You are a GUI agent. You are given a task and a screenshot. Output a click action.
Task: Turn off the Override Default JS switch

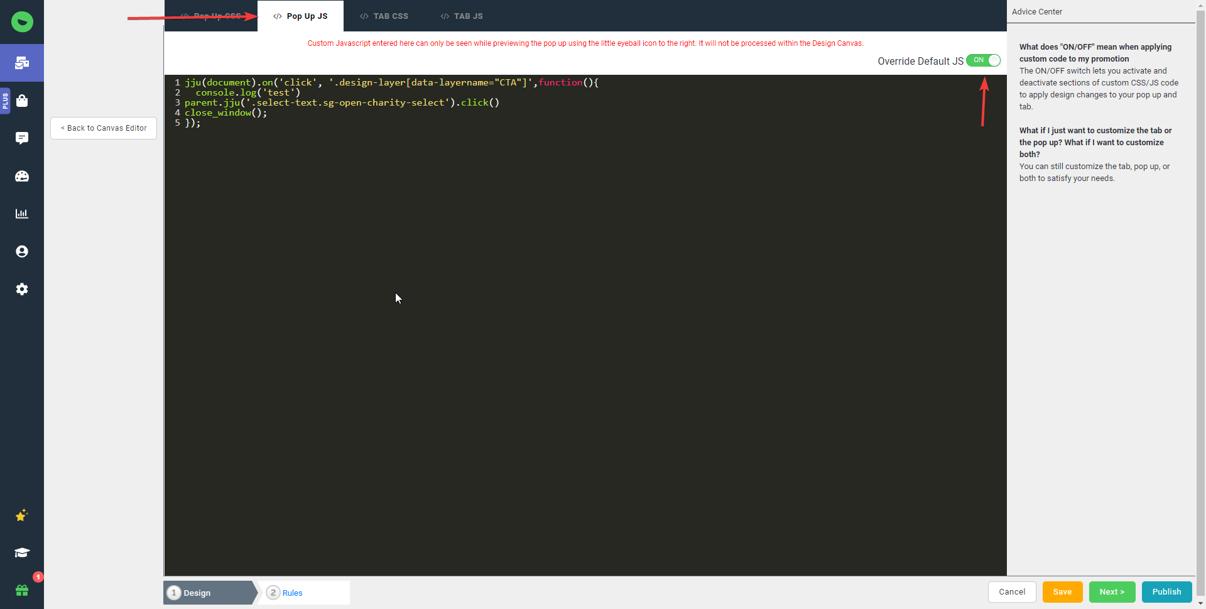(984, 60)
